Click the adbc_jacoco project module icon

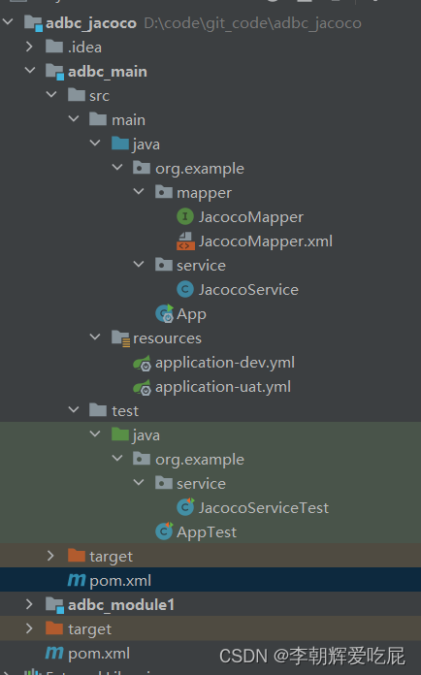point(33,23)
